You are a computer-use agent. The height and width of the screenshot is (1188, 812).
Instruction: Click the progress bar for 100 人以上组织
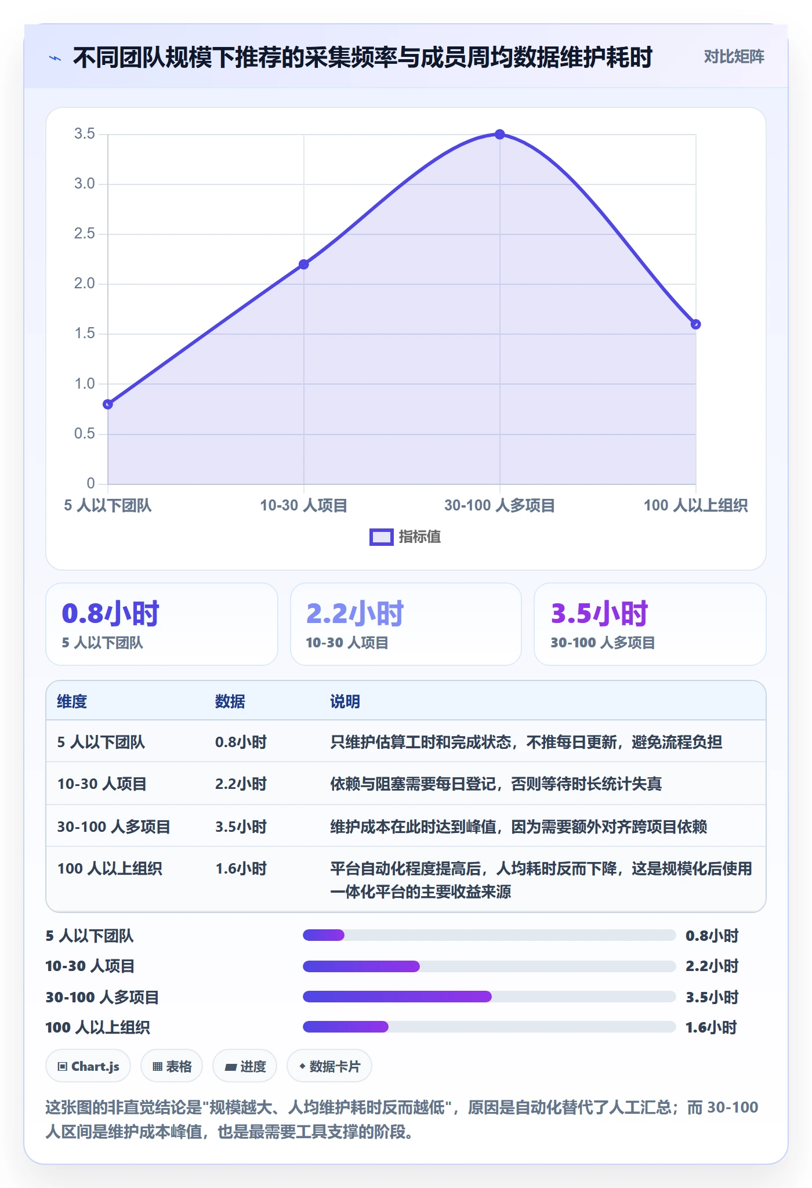point(490,1027)
